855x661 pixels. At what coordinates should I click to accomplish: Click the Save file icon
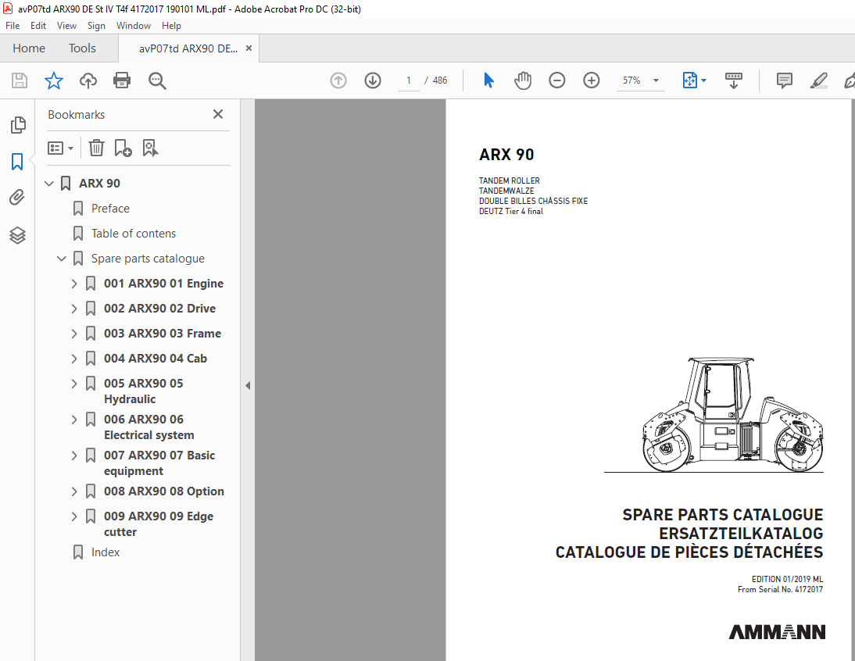coord(20,80)
